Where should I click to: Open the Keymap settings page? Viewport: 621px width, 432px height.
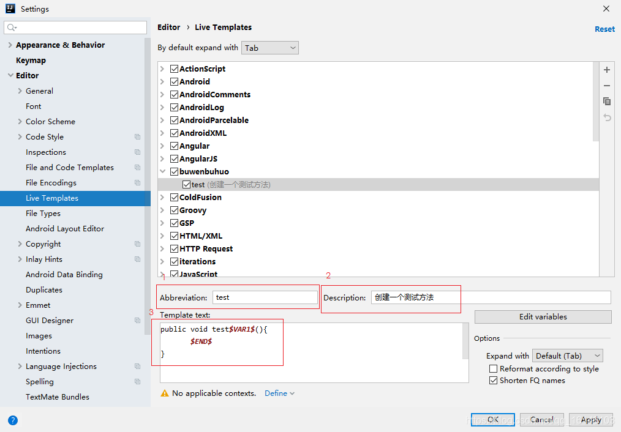(x=31, y=60)
